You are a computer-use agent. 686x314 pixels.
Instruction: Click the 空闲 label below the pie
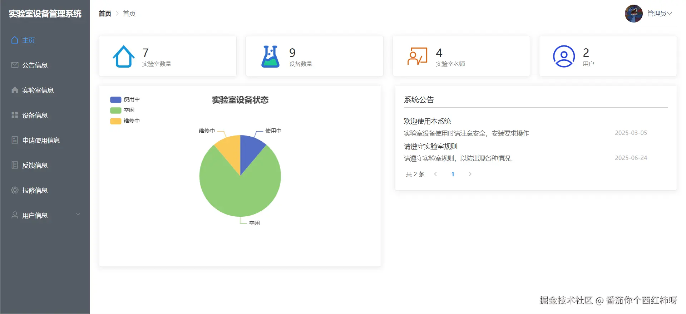254,223
